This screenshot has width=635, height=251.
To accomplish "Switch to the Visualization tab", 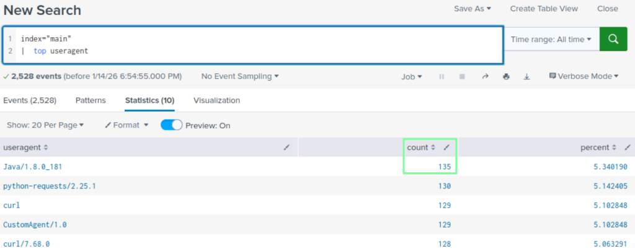I will coord(216,100).
